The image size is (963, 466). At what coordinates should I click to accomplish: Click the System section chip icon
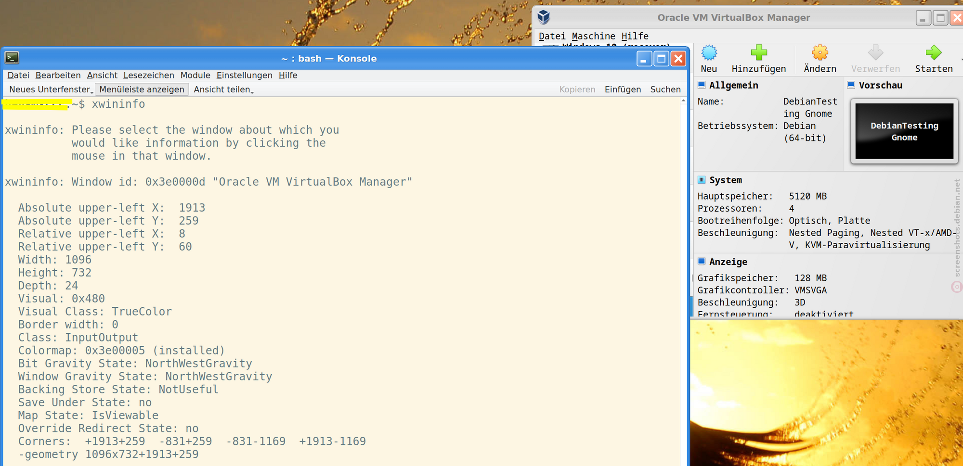pos(702,180)
